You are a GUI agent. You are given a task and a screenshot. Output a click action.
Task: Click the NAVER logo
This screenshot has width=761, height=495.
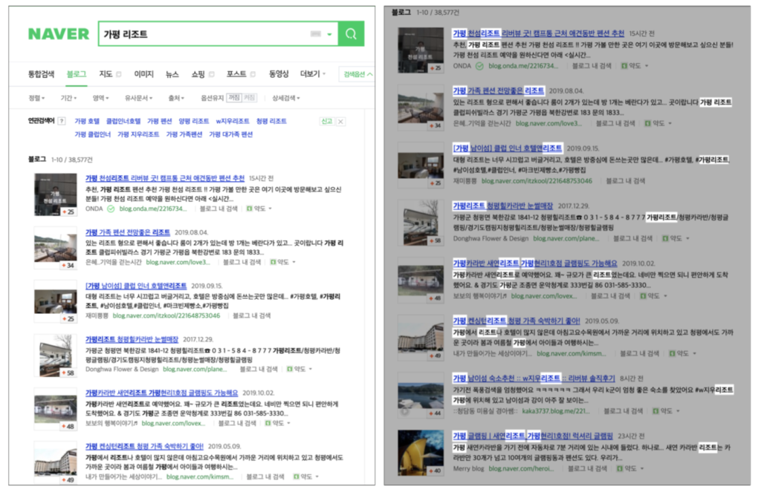click(59, 34)
